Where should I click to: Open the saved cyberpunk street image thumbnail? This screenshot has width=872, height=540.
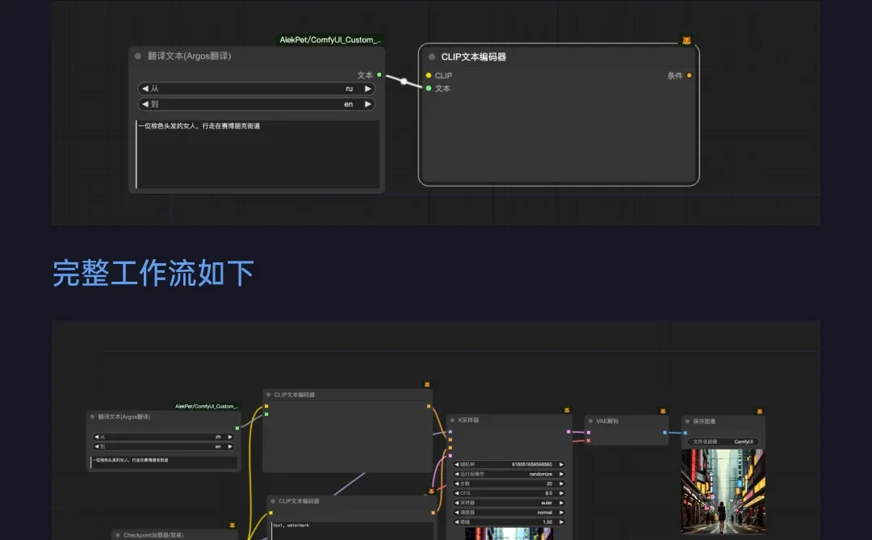723,492
